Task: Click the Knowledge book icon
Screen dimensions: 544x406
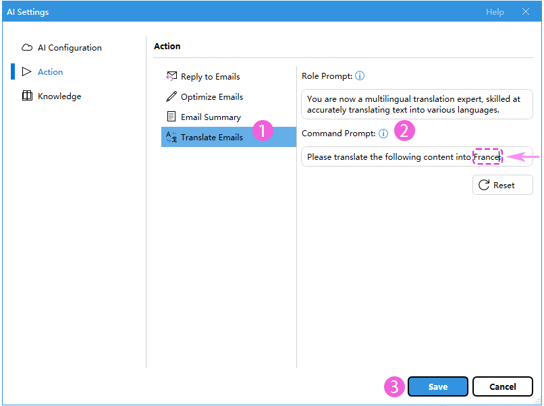Action: click(27, 96)
